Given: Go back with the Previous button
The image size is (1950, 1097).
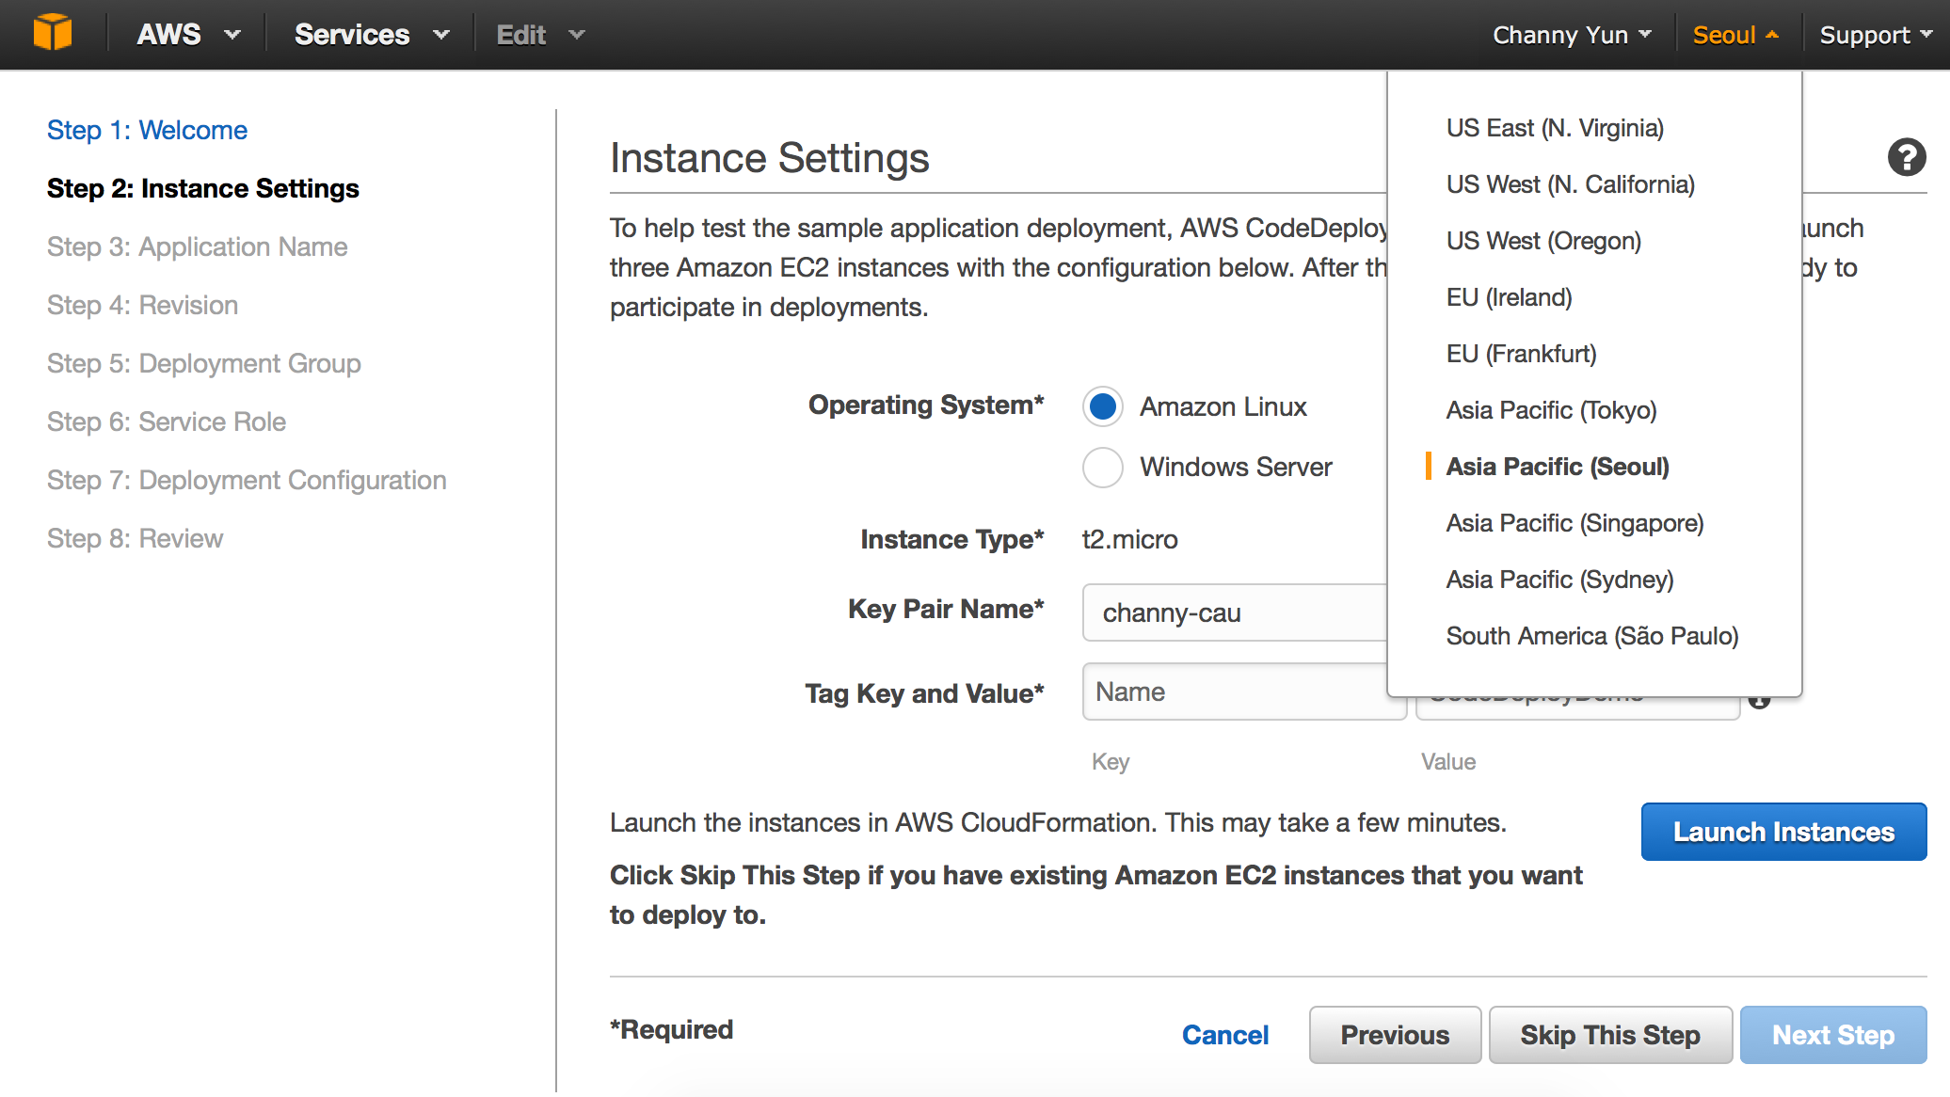Looking at the screenshot, I should coord(1394,1035).
